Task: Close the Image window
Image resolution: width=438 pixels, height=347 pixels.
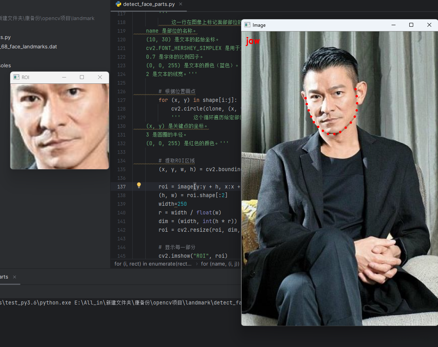Action: pyautogui.click(x=429, y=25)
